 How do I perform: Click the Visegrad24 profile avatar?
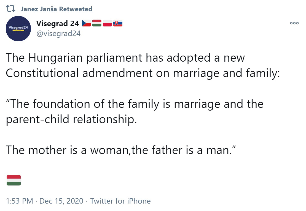point(18,29)
